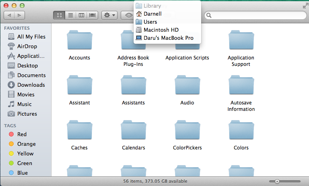This screenshot has width=309, height=186.
Task: Select the Calendars folder icon
Action: point(134,130)
